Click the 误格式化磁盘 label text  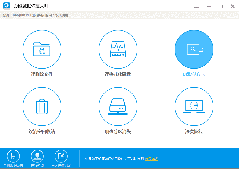coord(118,75)
